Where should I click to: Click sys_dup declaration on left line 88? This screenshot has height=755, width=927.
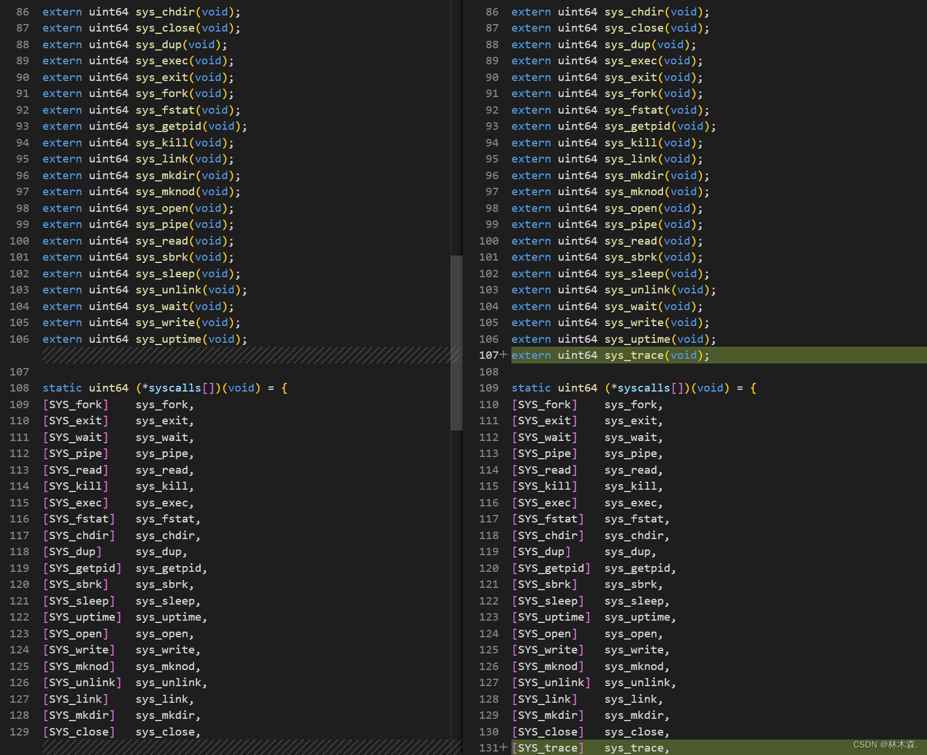pyautogui.click(x=135, y=45)
